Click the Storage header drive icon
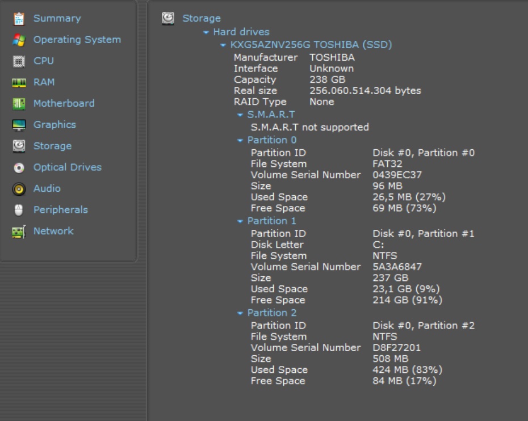 pos(168,18)
